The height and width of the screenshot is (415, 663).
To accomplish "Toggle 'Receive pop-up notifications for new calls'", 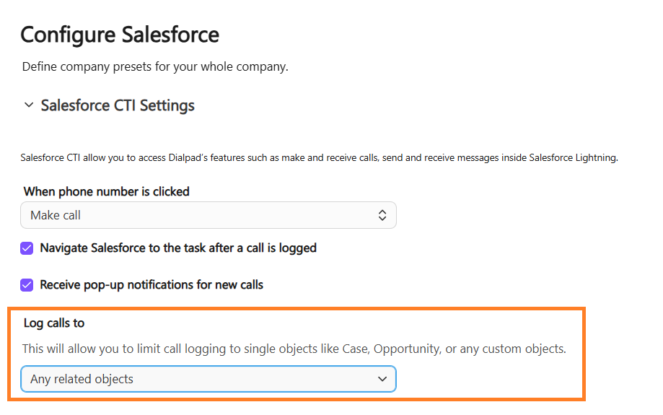I will click(x=27, y=285).
